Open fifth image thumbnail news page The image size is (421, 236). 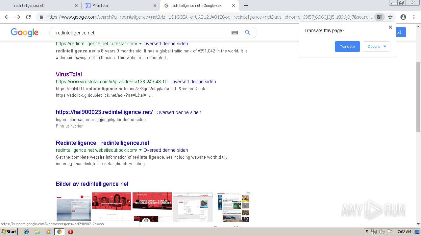[233, 206]
